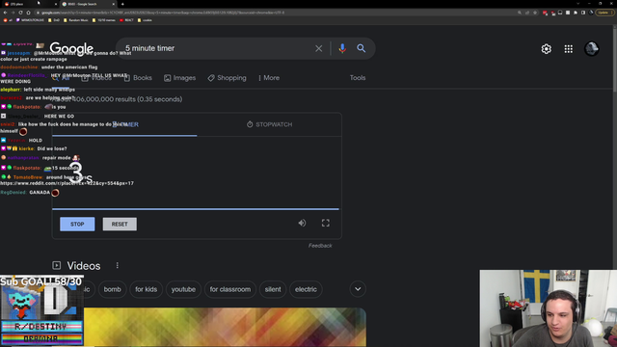
Task: Open search Tools
Action: (x=358, y=78)
